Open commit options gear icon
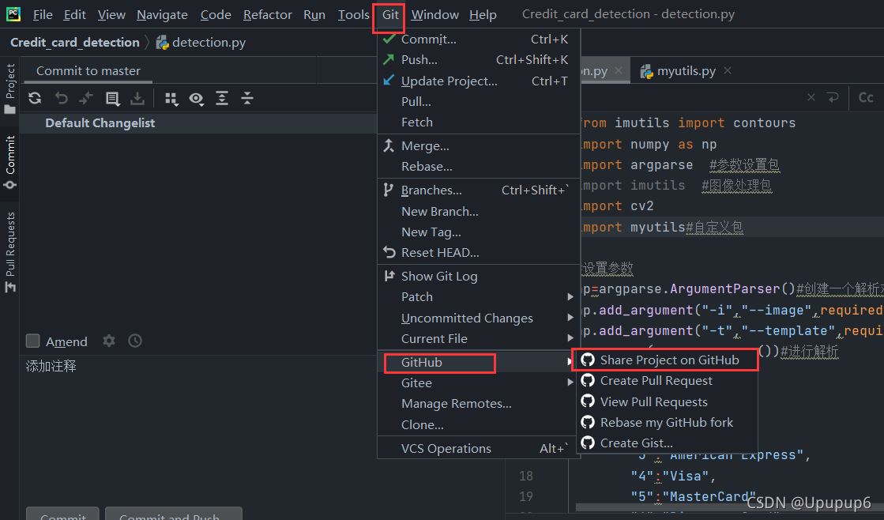Viewport: 884px width, 520px height. 109,341
